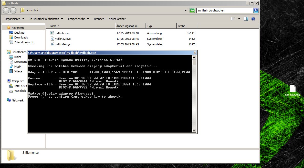
Task: Click the console vertical scrollbar thumb
Action: coord(194,62)
